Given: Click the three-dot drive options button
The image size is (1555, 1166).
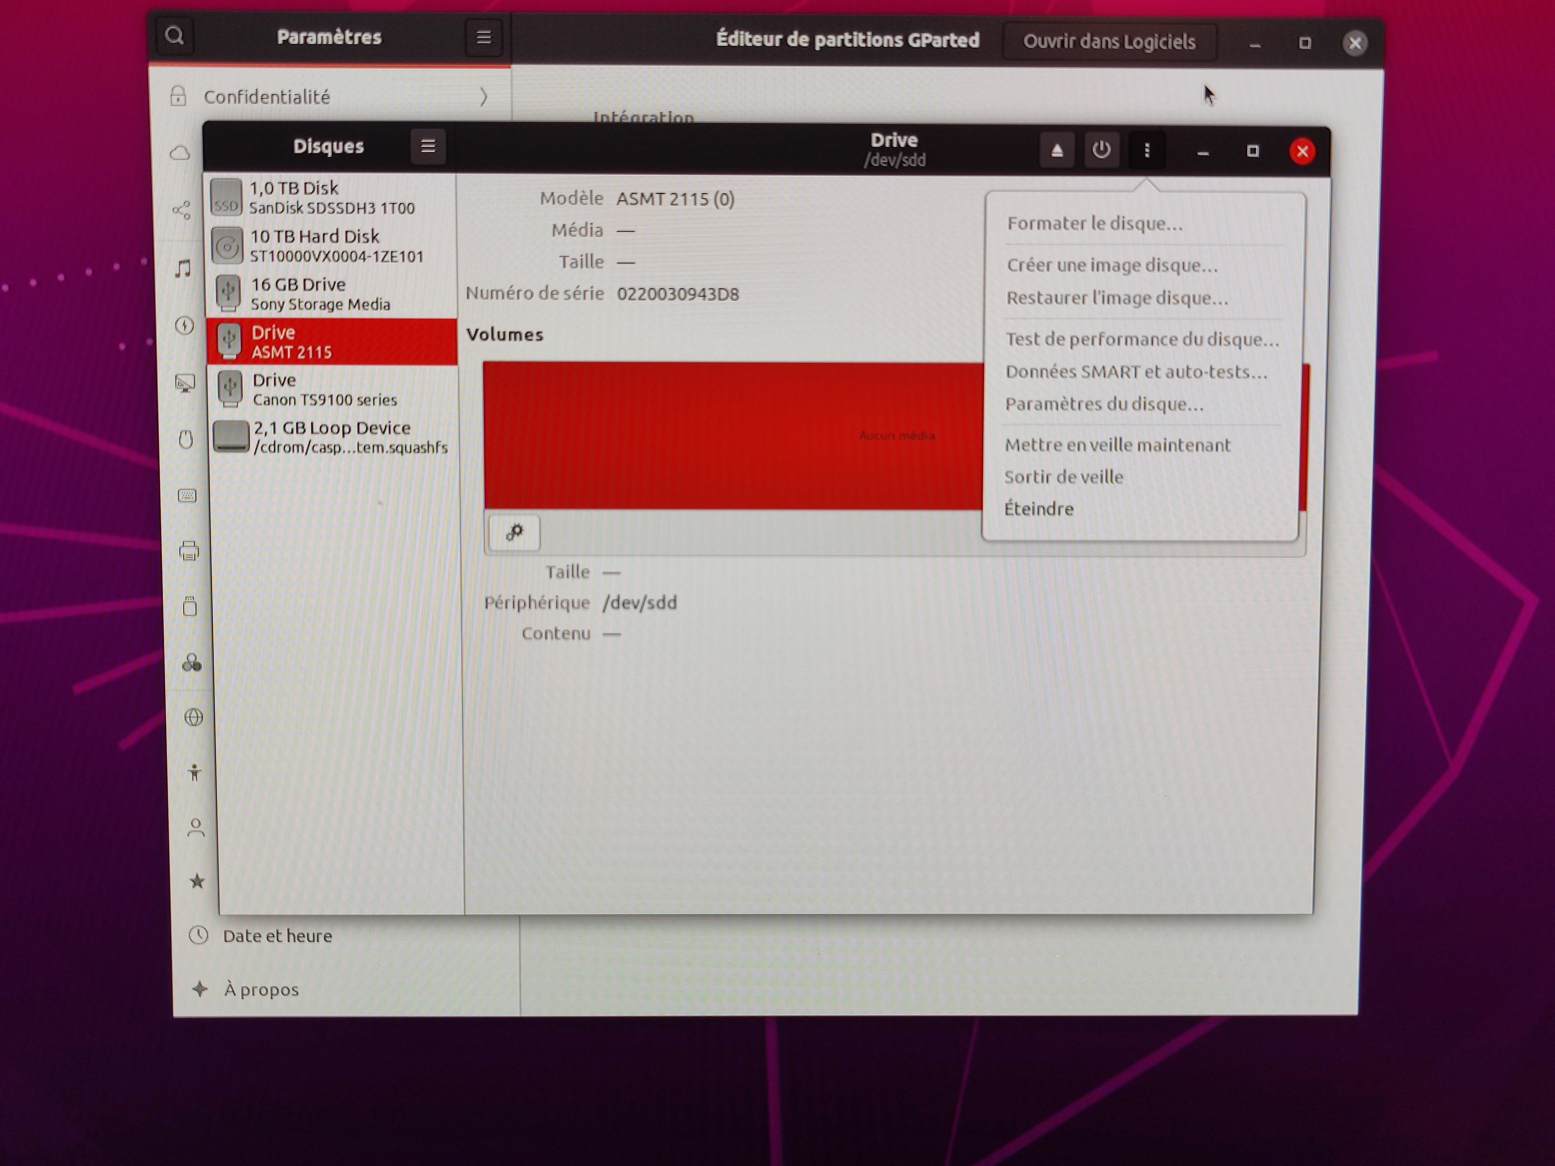Looking at the screenshot, I should (x=1146, y=150).
